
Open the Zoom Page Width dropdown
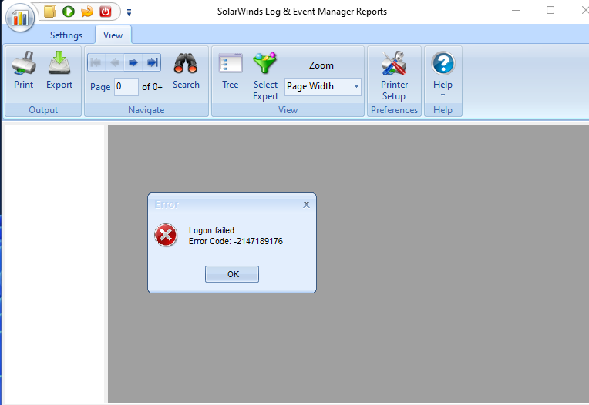(x=323, y=87)
